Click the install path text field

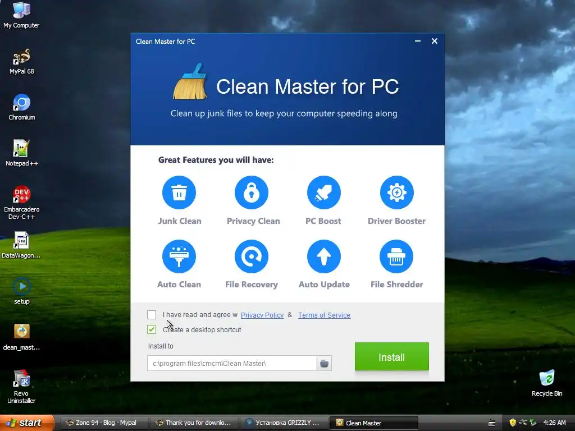click(x=232, y=363)
